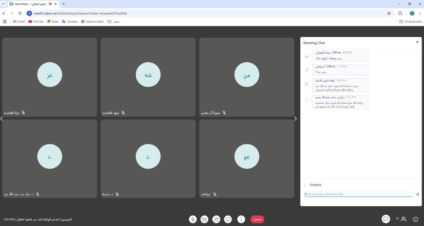The image size is (424, 226).
Task: Focus the Write message to Meeting Chat field
Action: pos(359,194)
